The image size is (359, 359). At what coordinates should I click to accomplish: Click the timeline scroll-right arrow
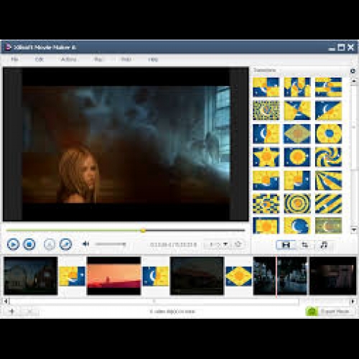353,302
